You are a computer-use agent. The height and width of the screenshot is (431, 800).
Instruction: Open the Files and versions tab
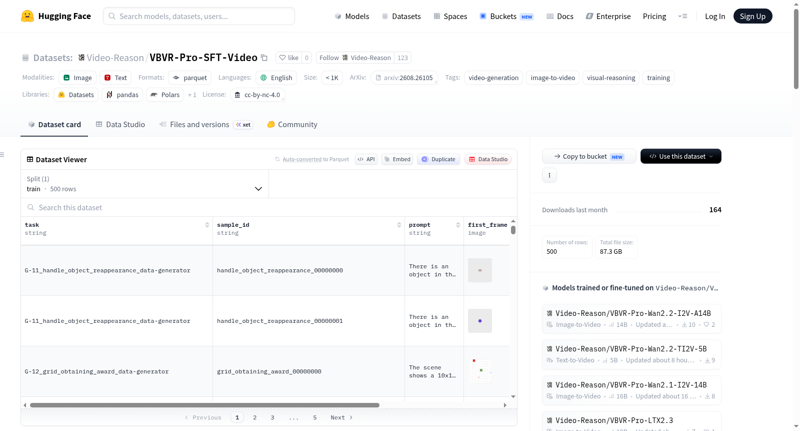coord(206,125)
